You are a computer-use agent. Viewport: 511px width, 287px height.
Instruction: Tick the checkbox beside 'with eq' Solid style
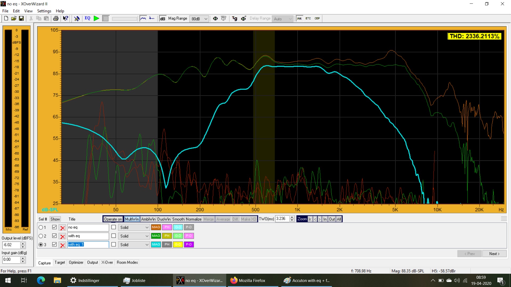(x=114, y=236)
